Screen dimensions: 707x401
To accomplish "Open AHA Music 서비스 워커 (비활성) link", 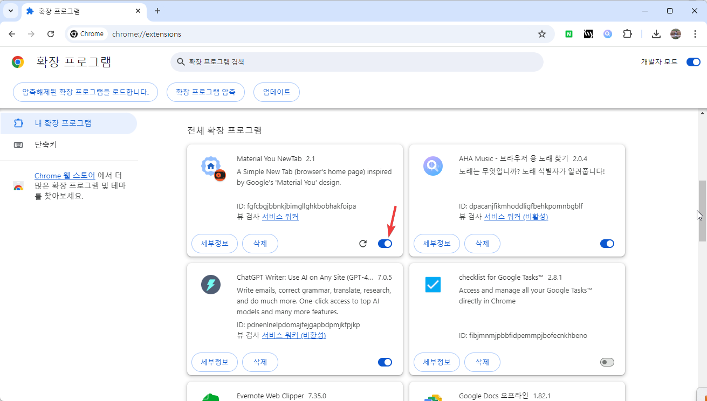I will [x=516, y=217].
